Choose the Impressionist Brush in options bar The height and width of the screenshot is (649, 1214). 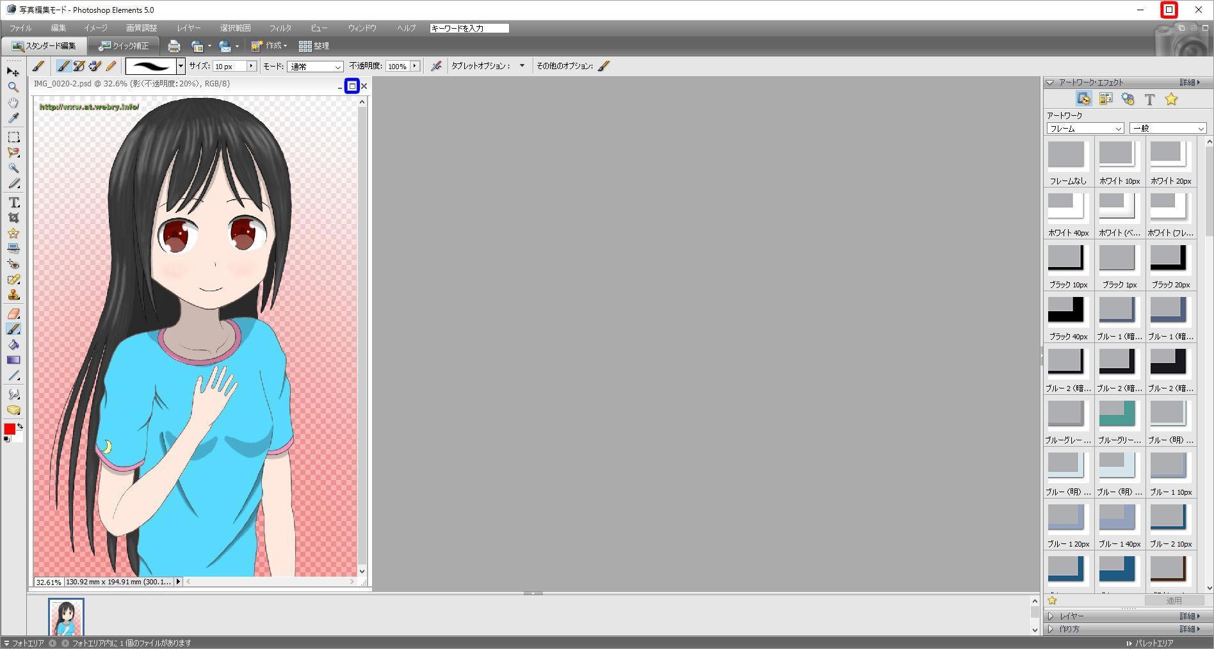79,66
